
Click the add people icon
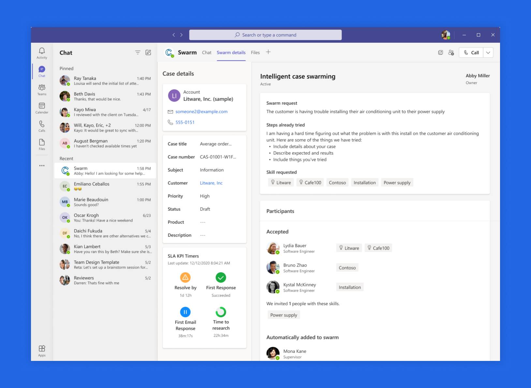(451, 53)
